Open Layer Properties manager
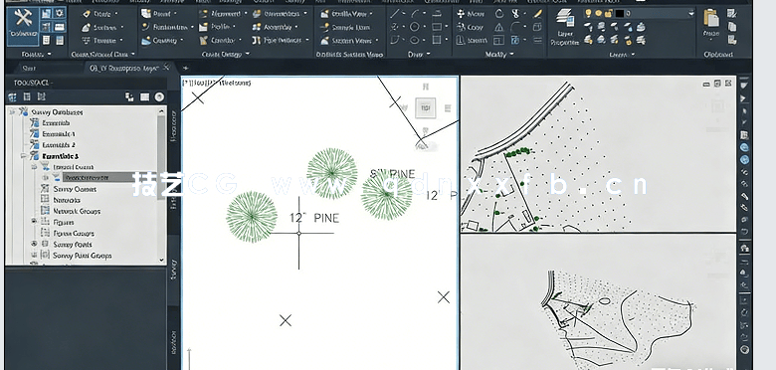776x370 pixels. 565,27
